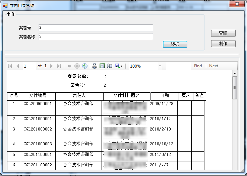Screen dimensions: 247x176
Task: Click the 案卷号 input field
Action: [96, 28]
